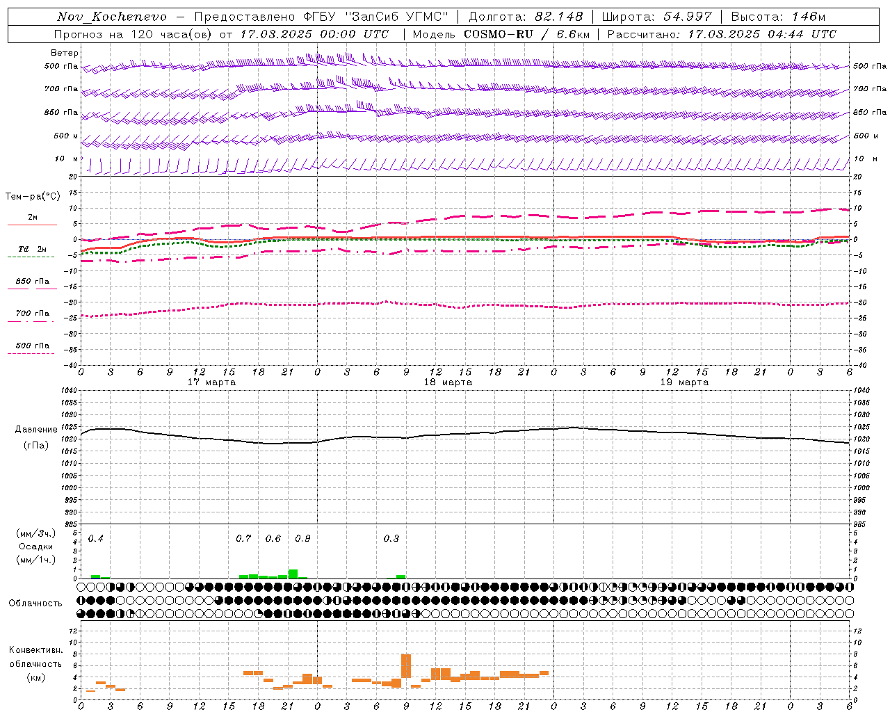890x712 pixels.
Task: Click the (км) unit label
Action: 36,677
